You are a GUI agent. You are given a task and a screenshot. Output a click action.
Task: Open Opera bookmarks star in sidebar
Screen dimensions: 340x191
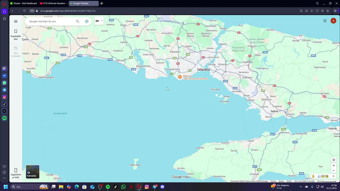(x=4, y=19)
